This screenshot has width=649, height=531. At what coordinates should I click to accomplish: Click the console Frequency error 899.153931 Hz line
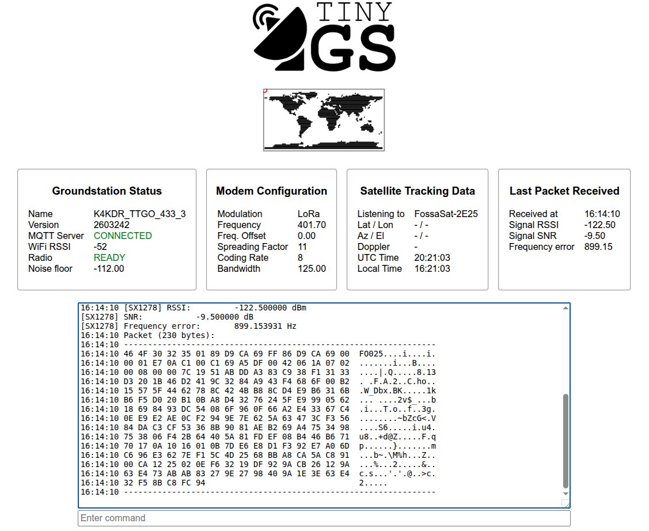coord(188,326)
